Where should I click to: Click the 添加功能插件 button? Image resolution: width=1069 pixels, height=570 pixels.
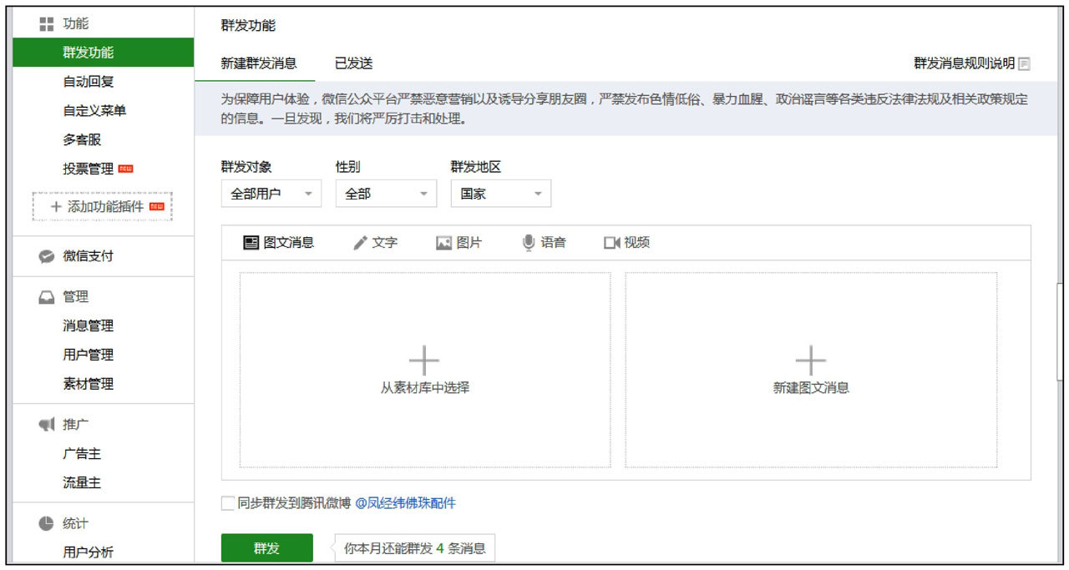[103, 206]
